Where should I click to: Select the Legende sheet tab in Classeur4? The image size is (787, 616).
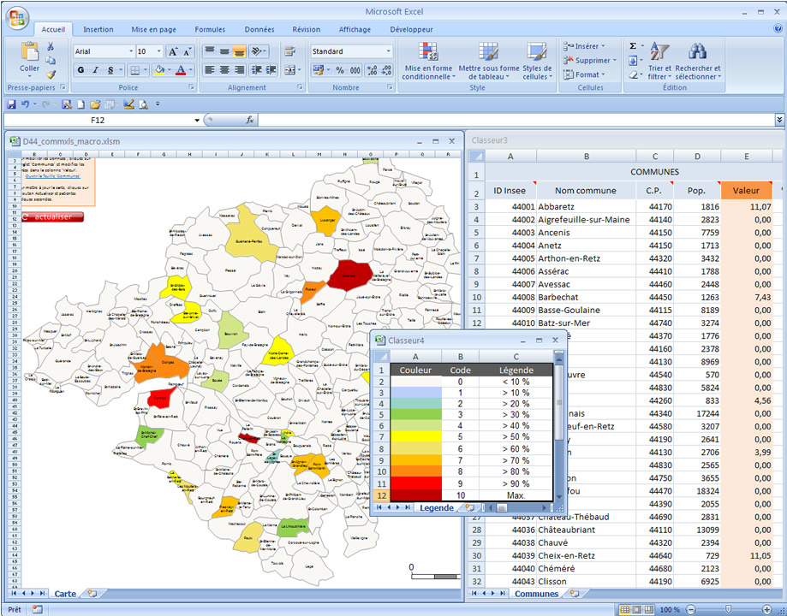tap(437, 507)
